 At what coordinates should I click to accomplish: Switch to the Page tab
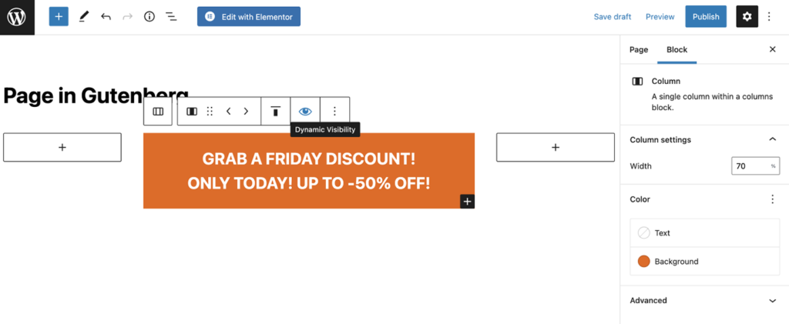point(639,50)
